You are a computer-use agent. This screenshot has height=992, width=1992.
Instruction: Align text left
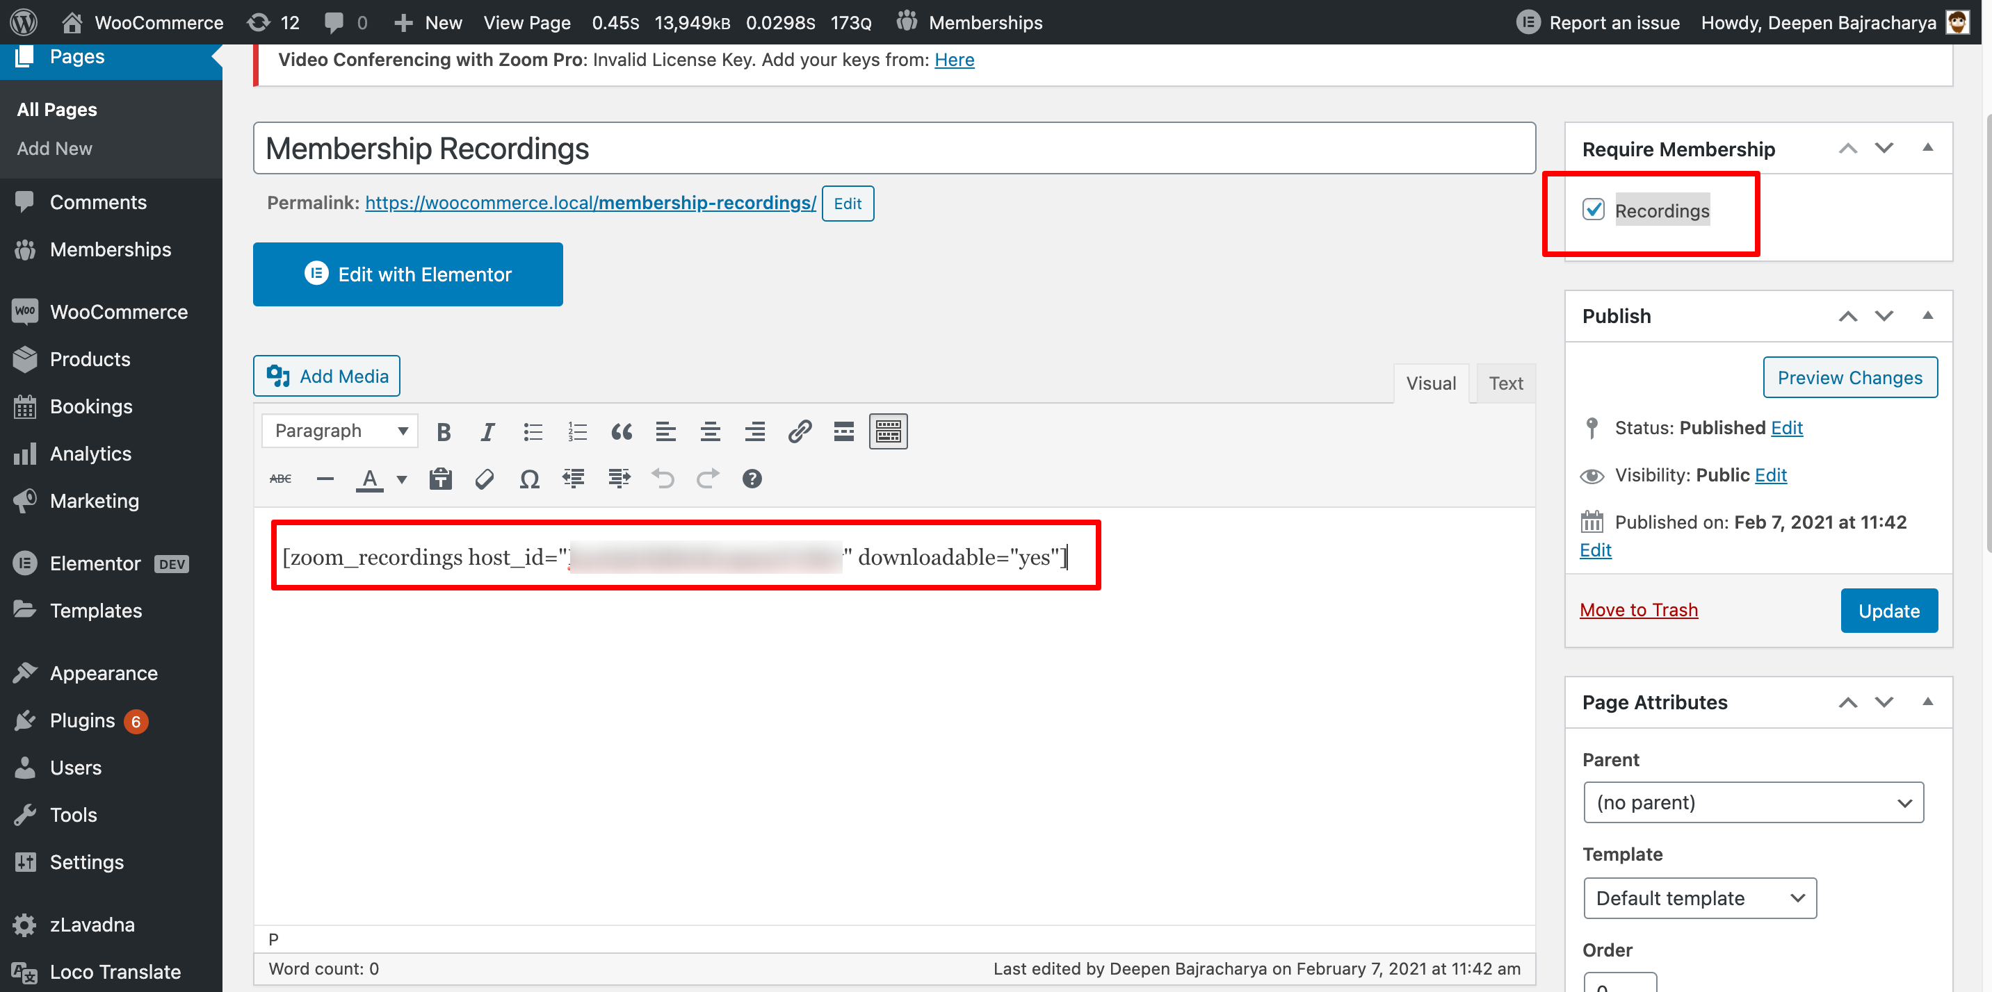coord(666,431)
